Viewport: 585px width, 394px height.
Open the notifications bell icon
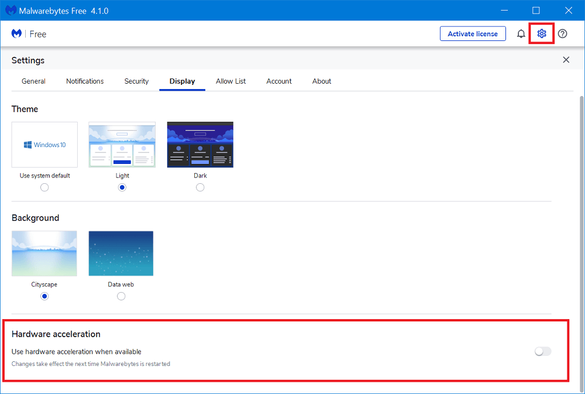521,34
